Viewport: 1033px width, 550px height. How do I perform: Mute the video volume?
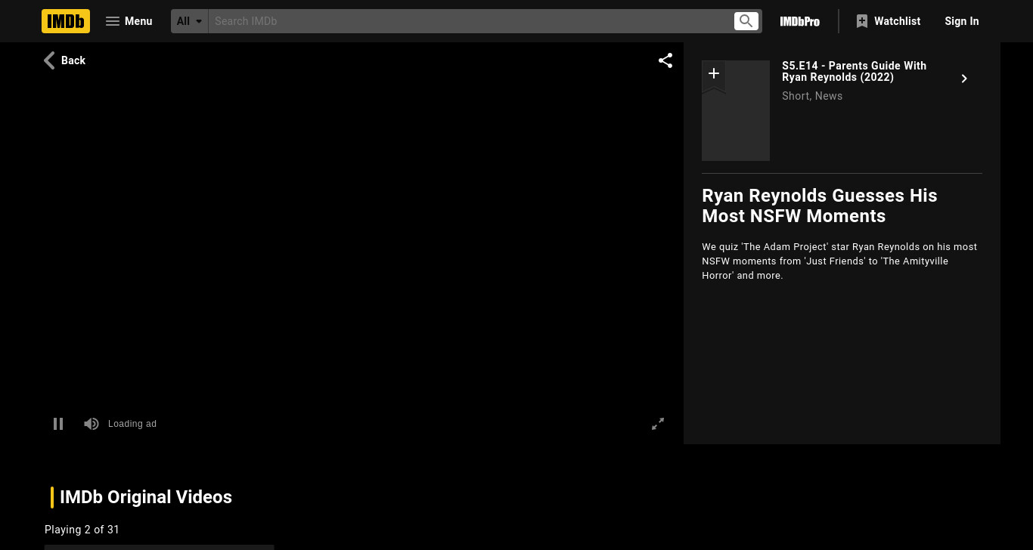(x=92, y=424)
